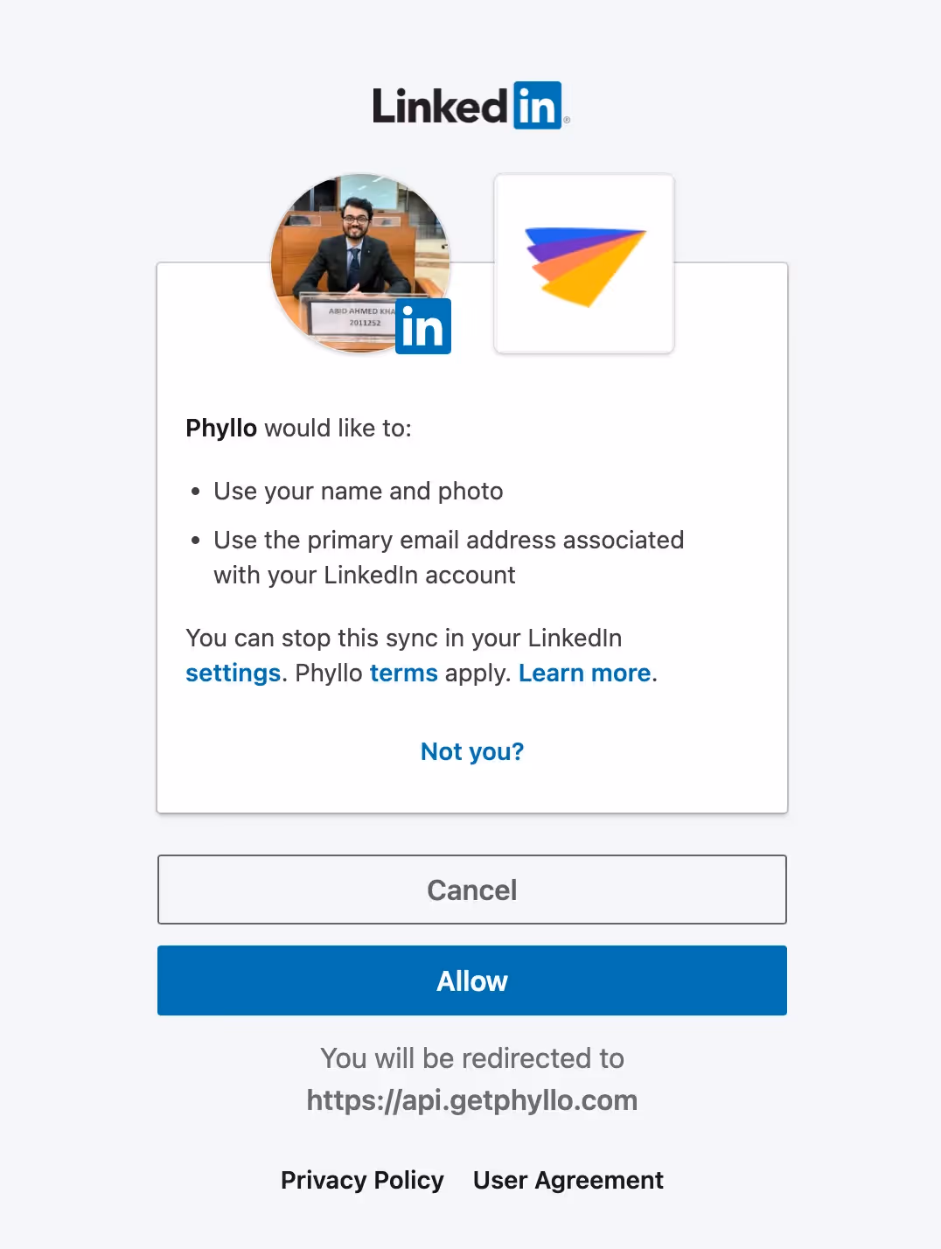View the Phyllo terms
The height and width of the screenshot is (1249, 941).
404,673
